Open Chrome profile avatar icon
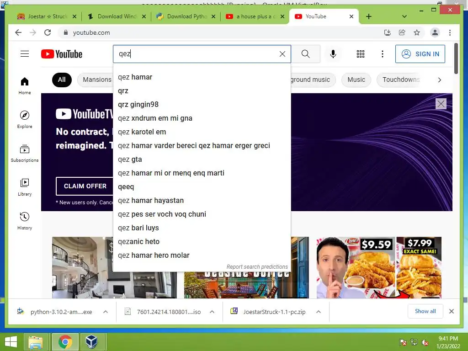The height and width of the screenshot is (351, 468). [435, 32]
